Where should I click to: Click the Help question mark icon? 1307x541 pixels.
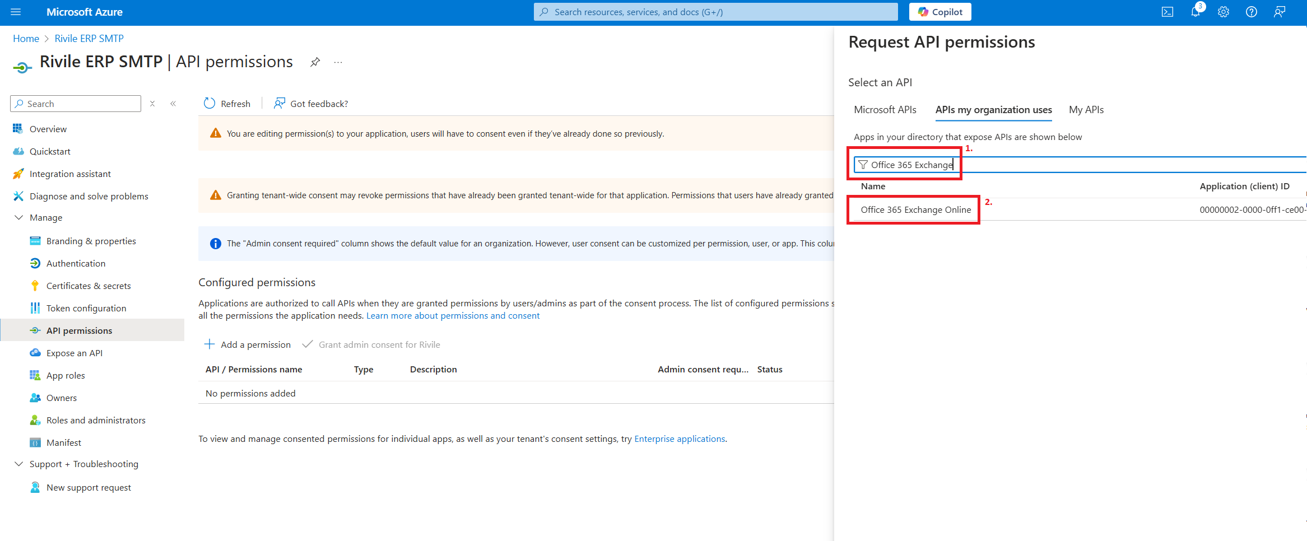1252,12
